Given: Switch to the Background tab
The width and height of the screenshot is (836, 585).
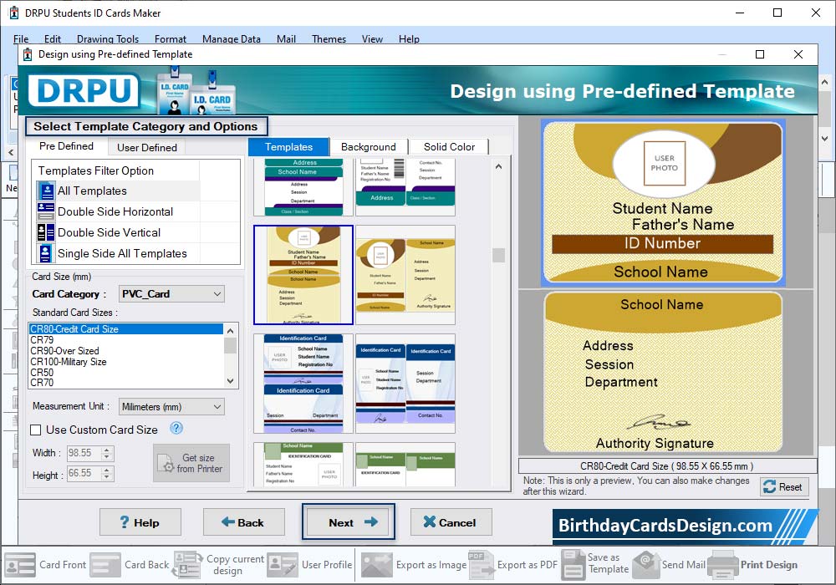Looking at the screenshot, I should (x=369, y=147).
